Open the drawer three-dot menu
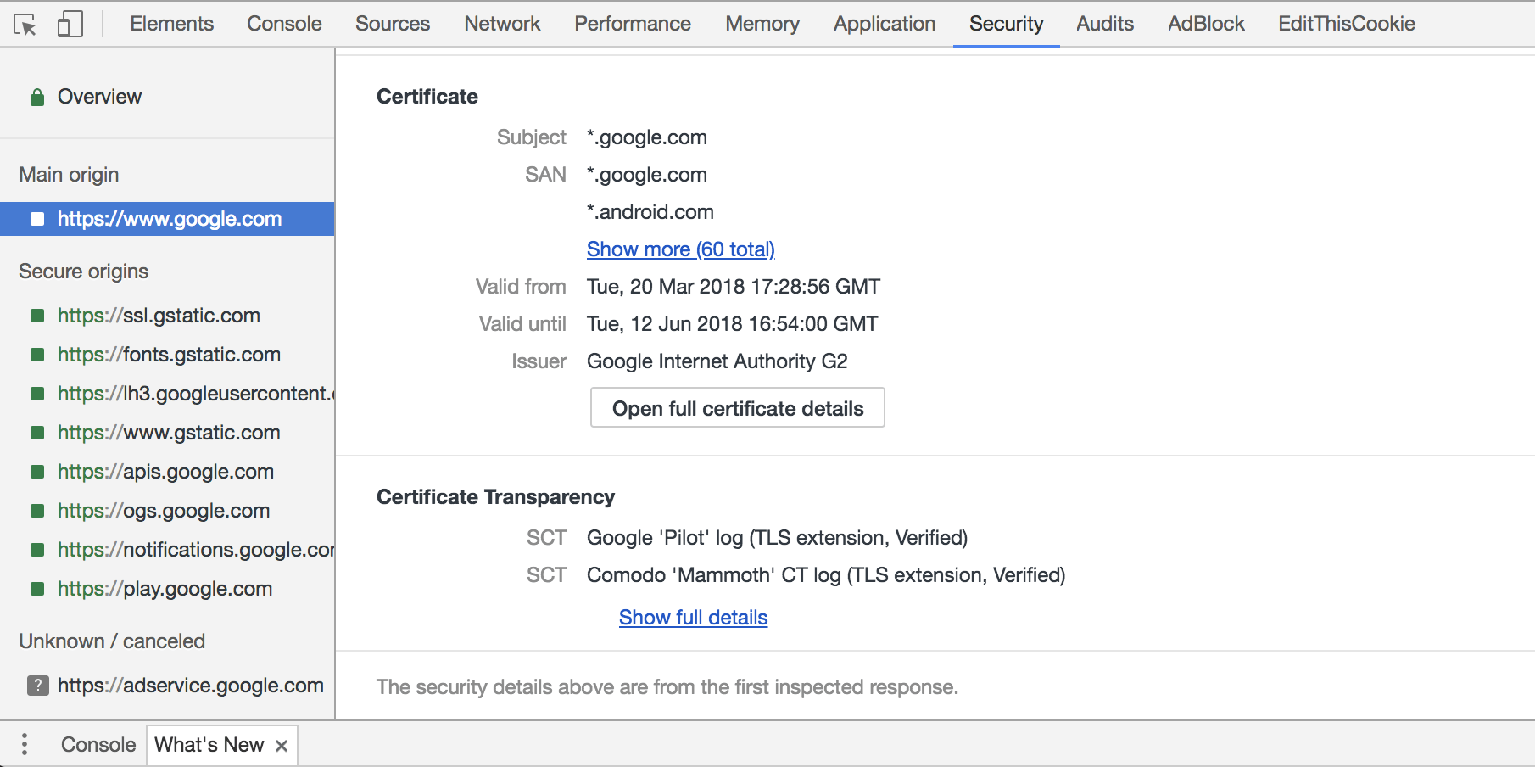This screenshot has width=1535, height=767. pyautogui.click(x=25, y=744)
